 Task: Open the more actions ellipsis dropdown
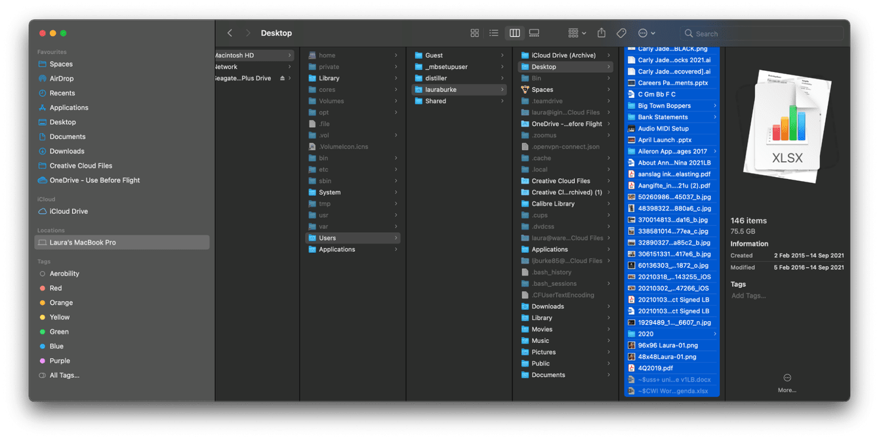(x=645, y=32)
